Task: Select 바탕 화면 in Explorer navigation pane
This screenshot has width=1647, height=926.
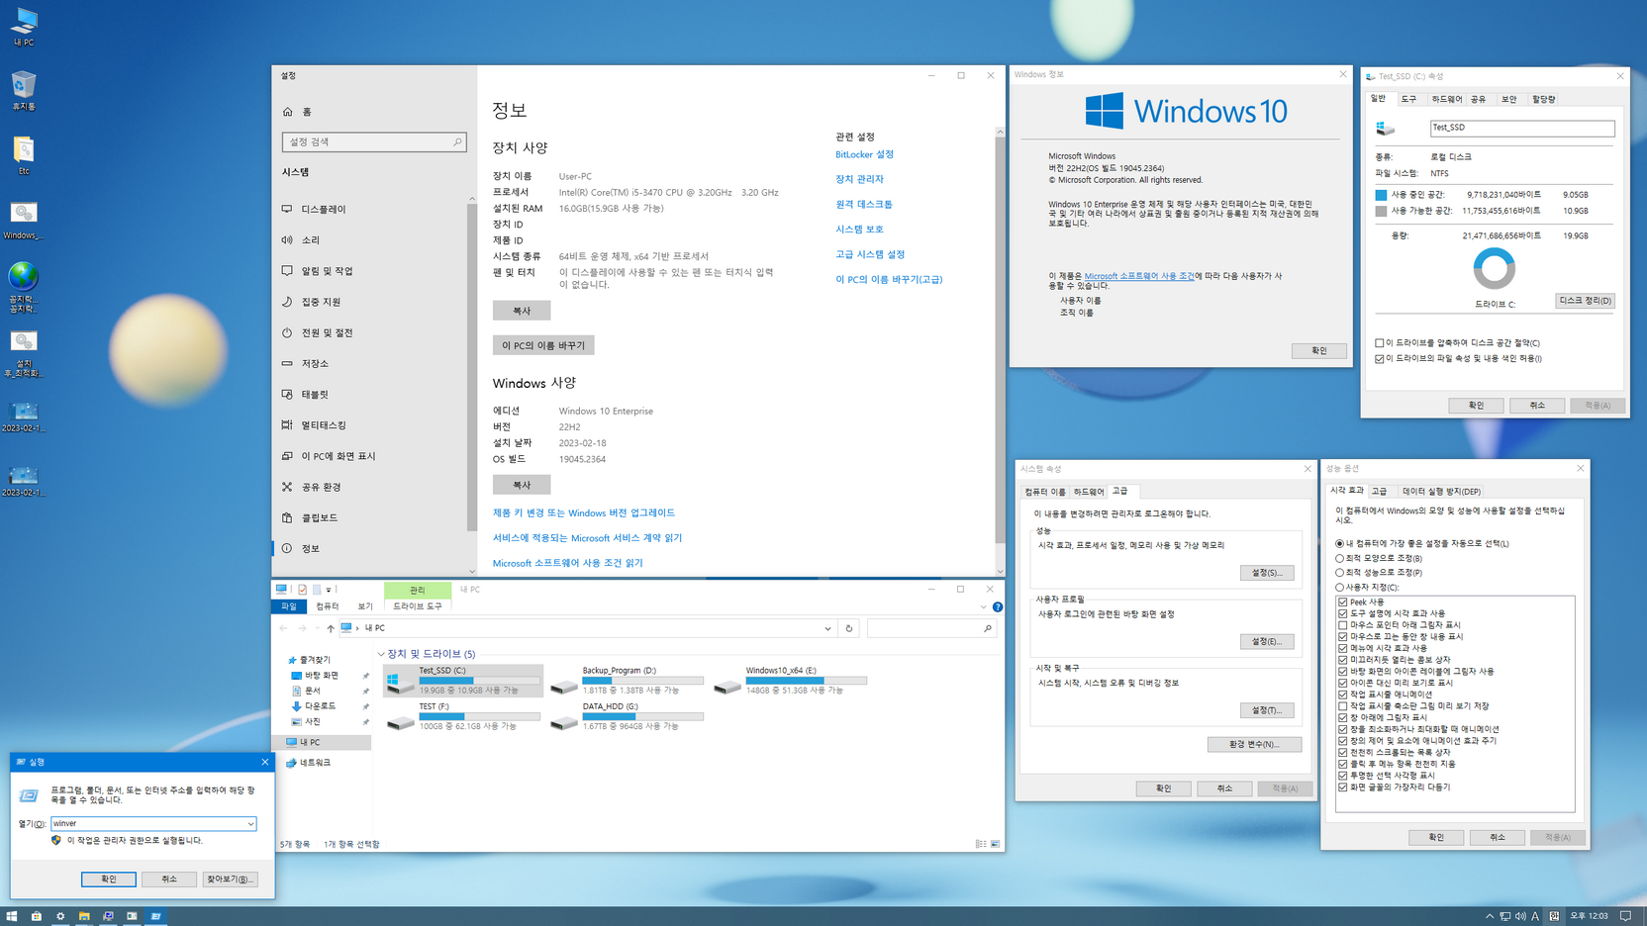Action: [x=322, y=675]
